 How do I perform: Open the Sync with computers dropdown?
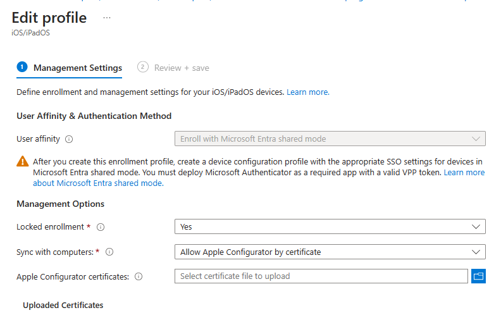pyautogui.click(x=330, y=252)
